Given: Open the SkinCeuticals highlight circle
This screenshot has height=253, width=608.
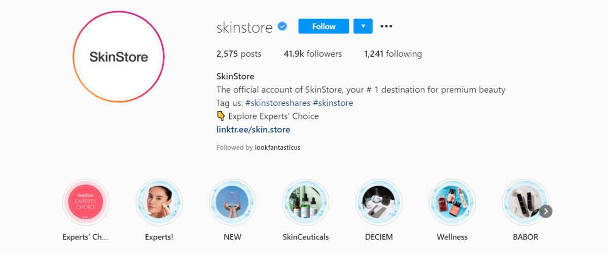Looking at the screenshot, I should [x=306, y=202].
